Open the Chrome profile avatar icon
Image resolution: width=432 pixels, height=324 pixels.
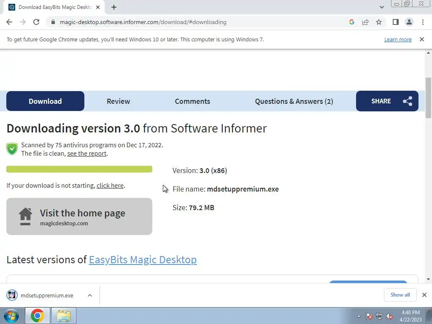click(409, 22)
